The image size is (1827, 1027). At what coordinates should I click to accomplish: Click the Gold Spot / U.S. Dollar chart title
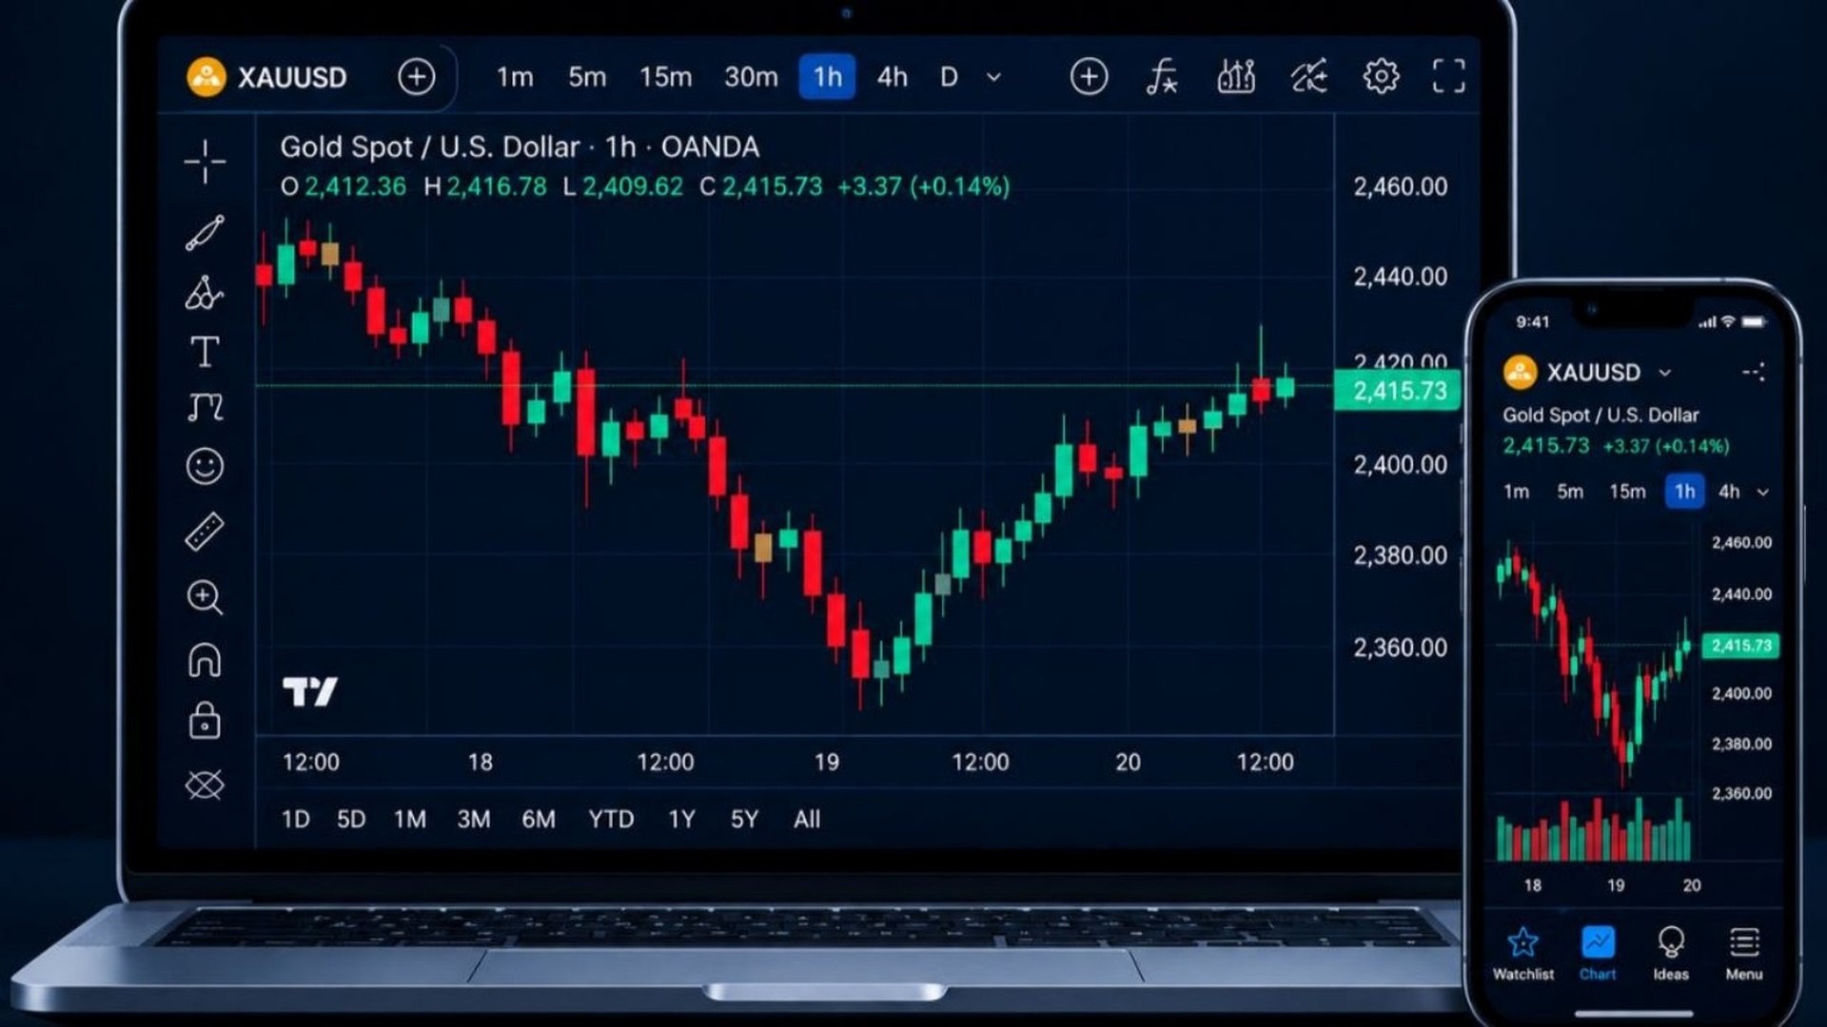(429, 147)
